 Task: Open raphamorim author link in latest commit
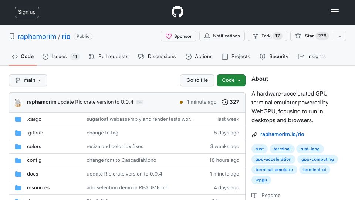[x=42, y=102]
